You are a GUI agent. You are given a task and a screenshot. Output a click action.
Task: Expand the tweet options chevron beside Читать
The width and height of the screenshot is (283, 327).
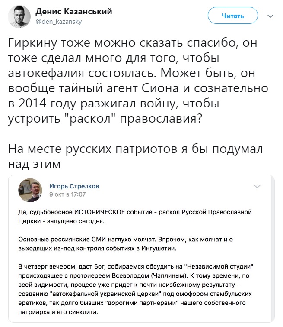click(x=270, y=16)
